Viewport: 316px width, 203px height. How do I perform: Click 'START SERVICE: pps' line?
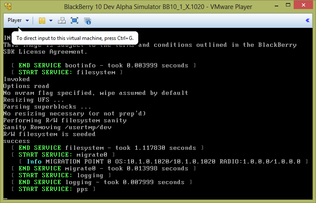coord(53,189)
